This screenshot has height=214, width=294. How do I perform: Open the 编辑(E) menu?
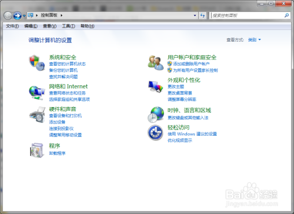point(31,26)
